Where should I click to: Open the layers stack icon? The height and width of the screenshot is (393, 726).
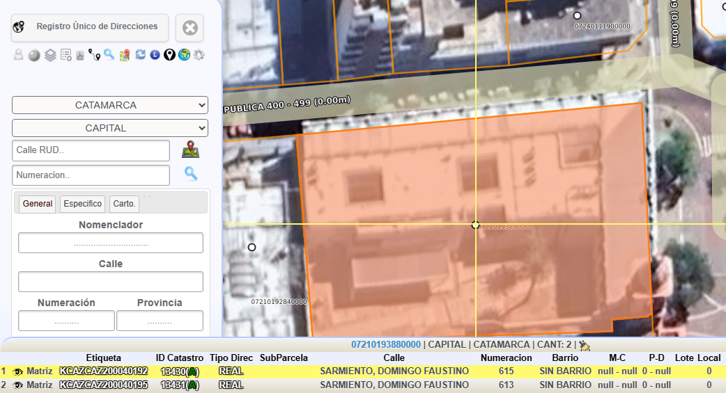50,56
